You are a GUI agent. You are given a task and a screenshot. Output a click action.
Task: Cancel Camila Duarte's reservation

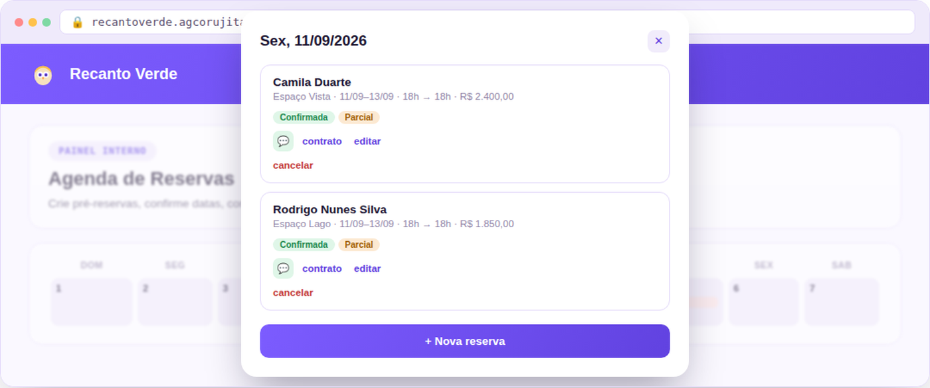tap(293, 165)
